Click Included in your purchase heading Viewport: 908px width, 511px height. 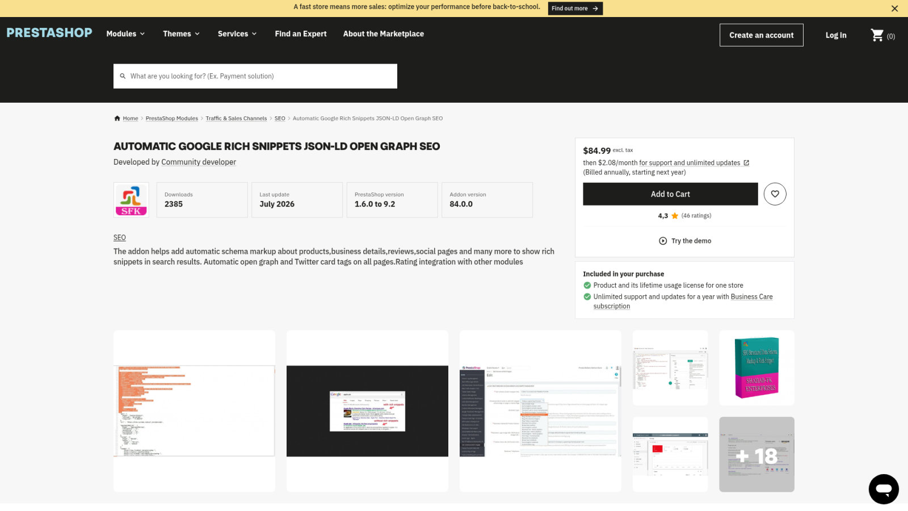coord(623,274)
